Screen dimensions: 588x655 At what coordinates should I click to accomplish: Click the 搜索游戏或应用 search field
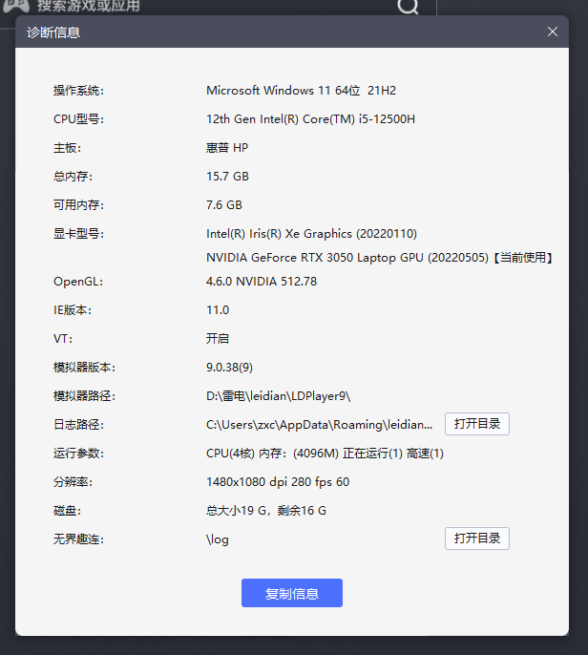(191, 7)
